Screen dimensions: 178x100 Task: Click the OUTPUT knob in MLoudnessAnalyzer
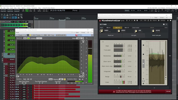[x=153, y=31]
